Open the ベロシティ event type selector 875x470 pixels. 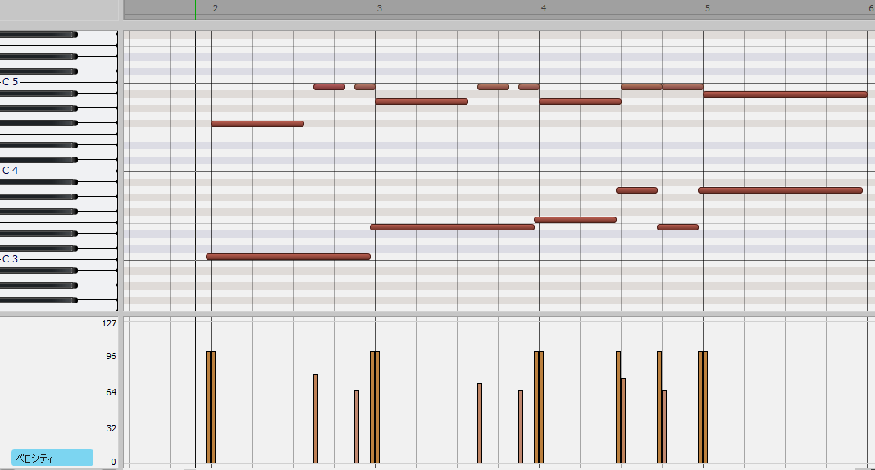click(x=52, y=458)
